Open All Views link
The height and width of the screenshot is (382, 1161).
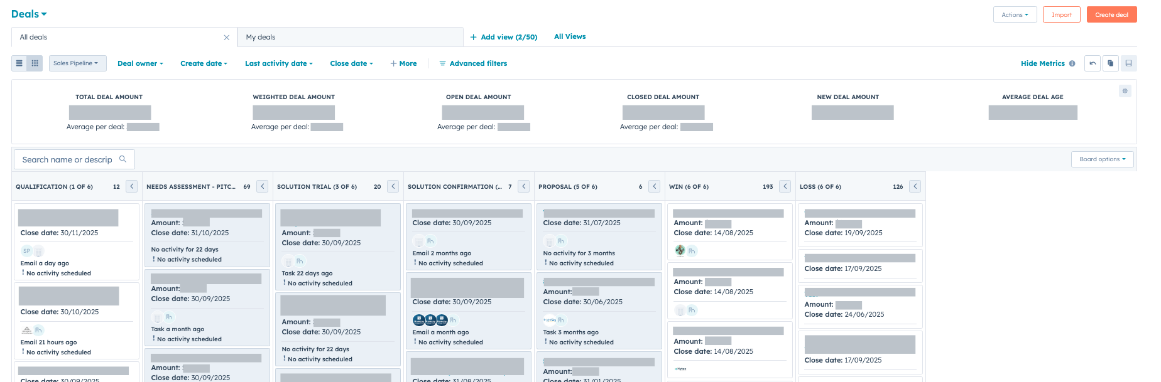tap(570, 36)
